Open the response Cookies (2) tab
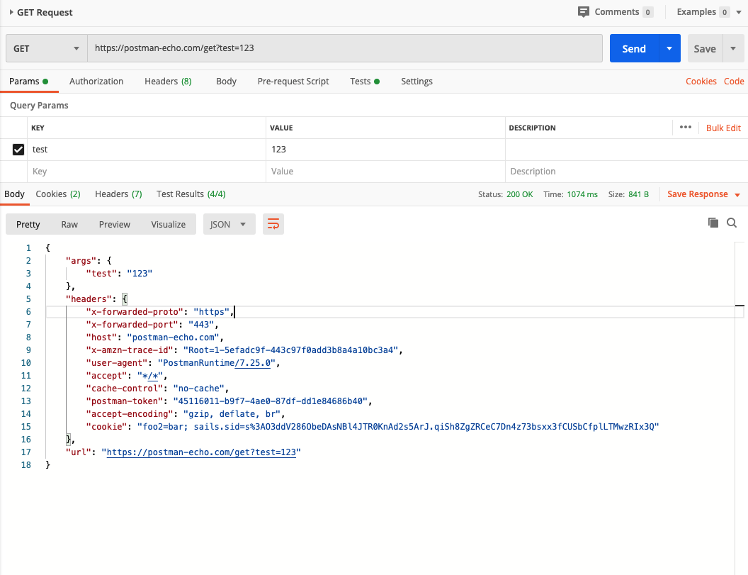748x575 pixels. [57, 194]
